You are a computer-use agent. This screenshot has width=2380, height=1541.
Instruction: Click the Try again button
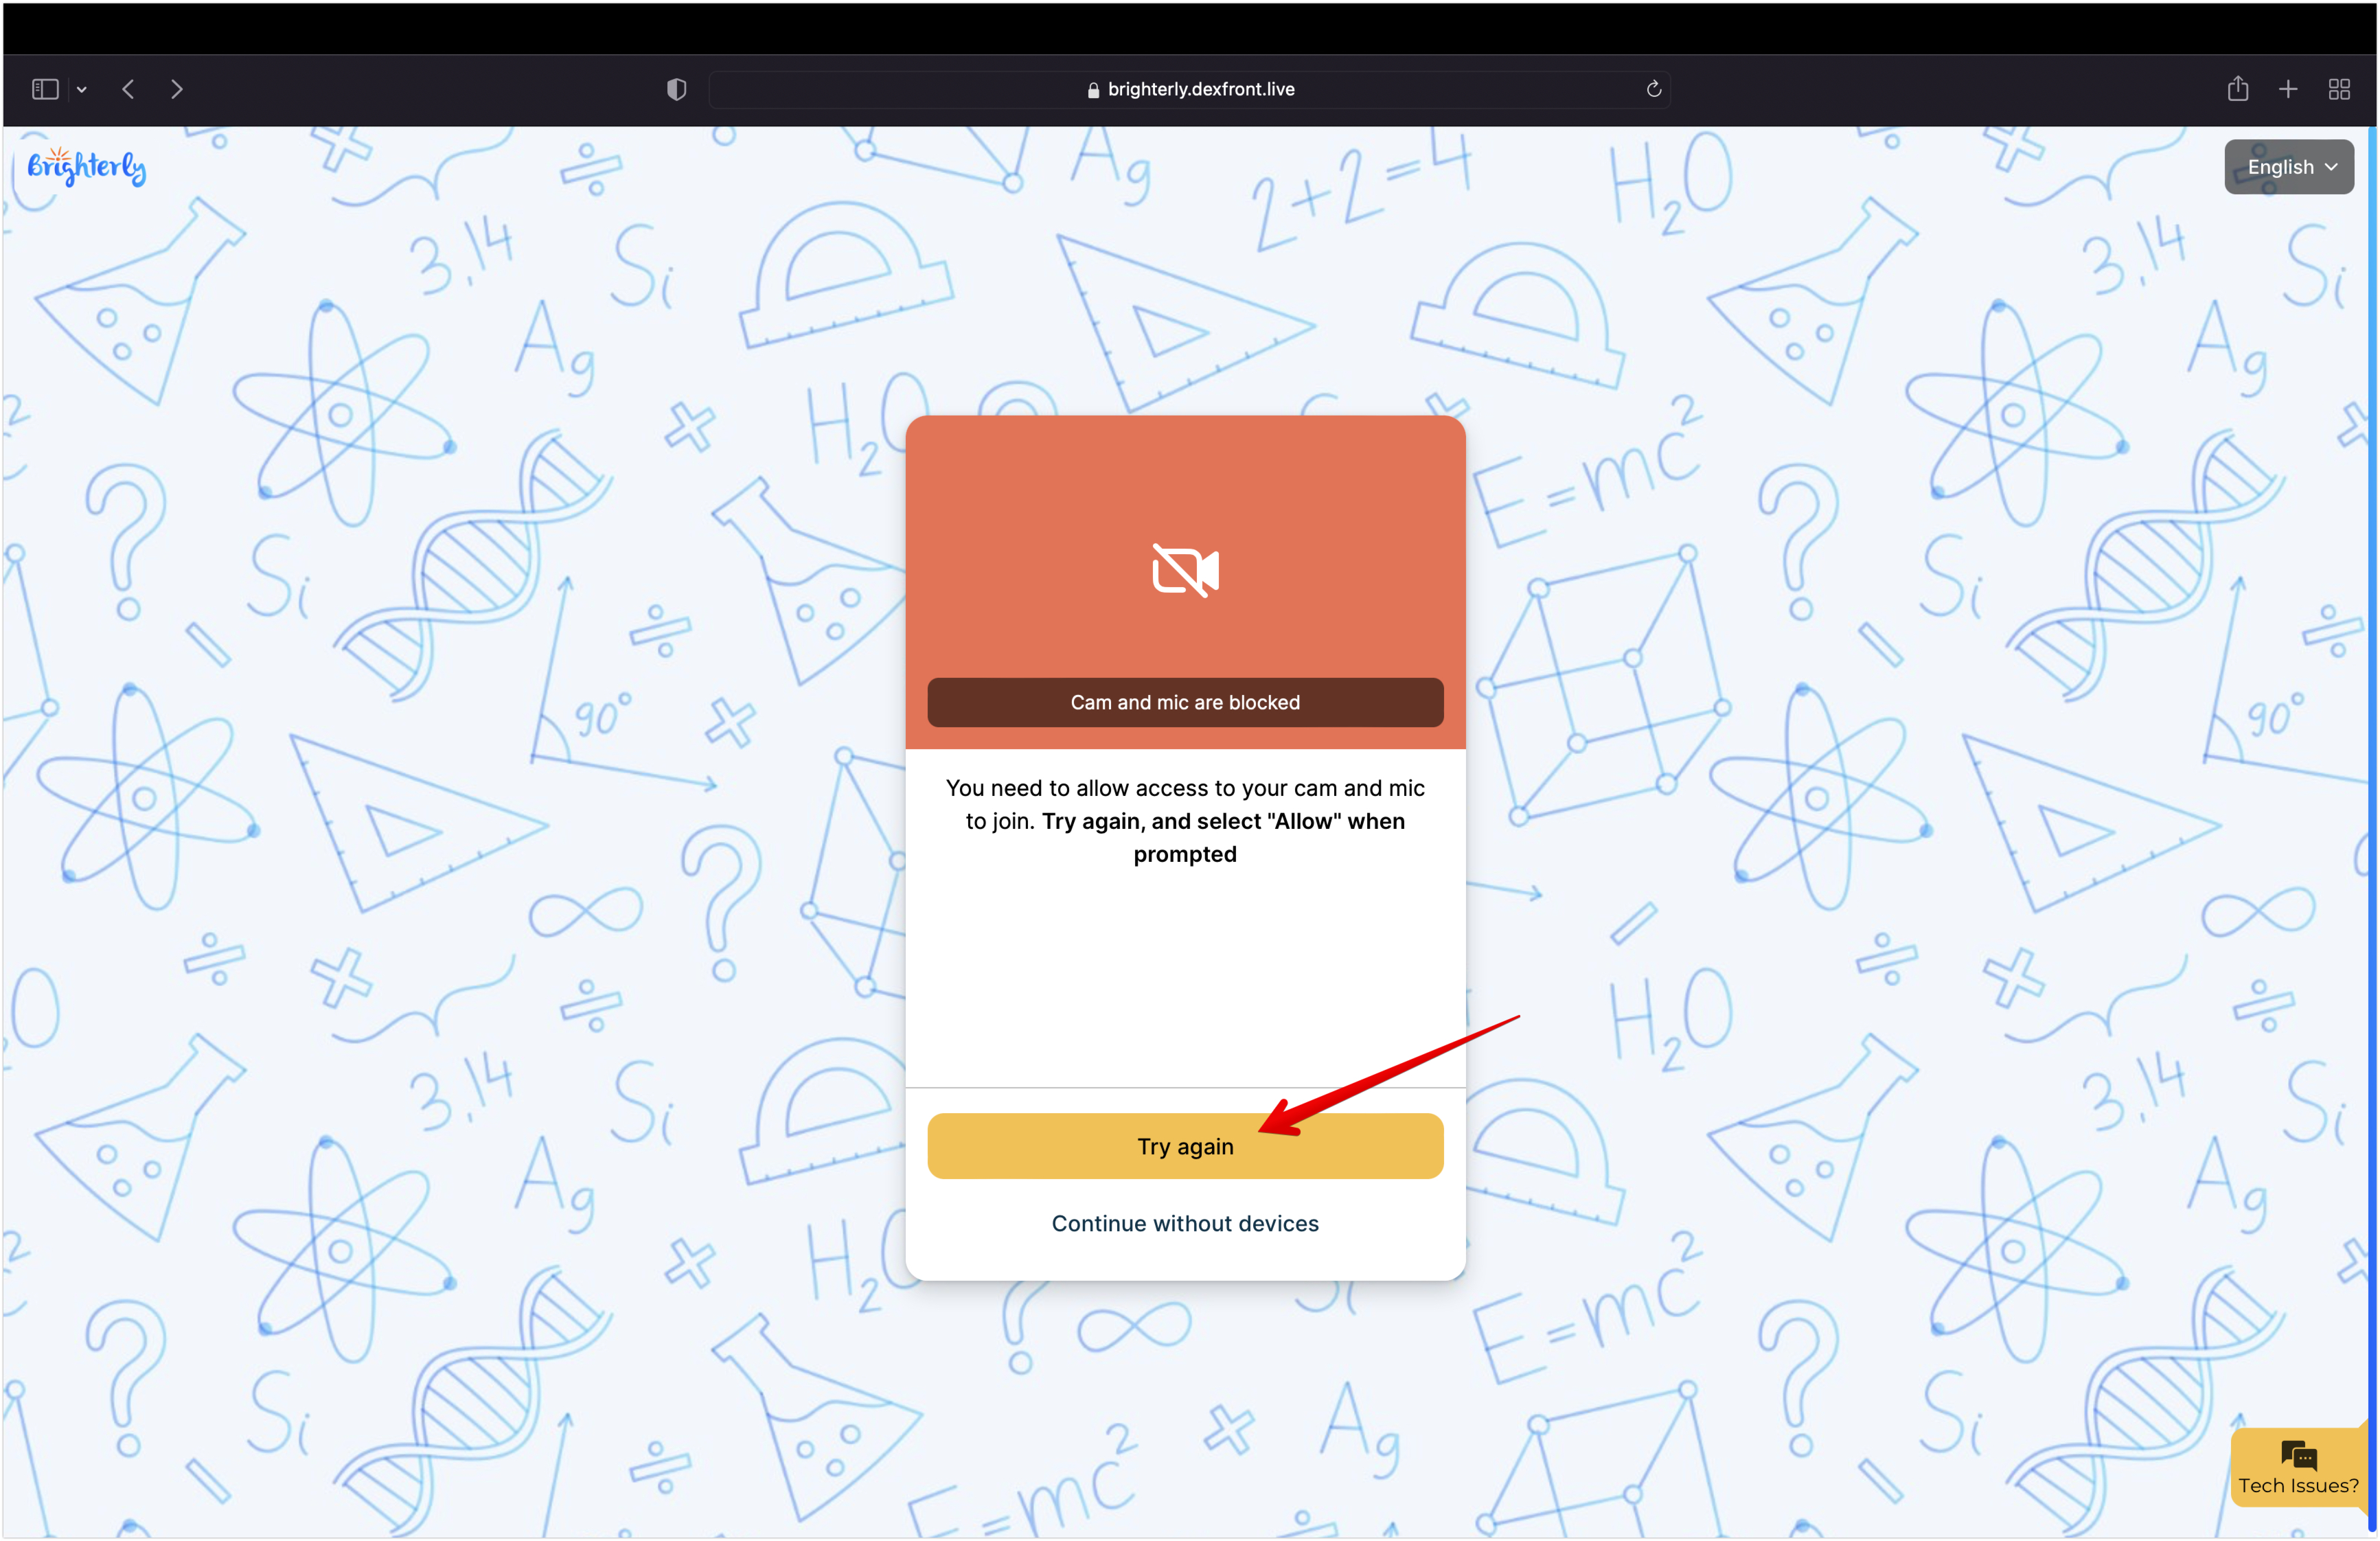[x=1185, y=1146]
